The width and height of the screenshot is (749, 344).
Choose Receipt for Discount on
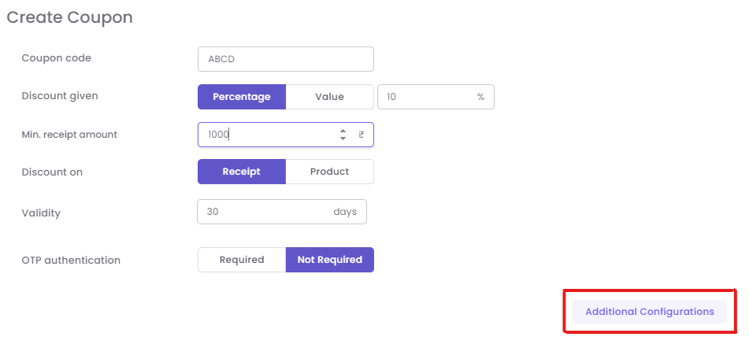click(x=241, y=172)
